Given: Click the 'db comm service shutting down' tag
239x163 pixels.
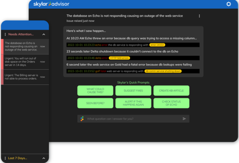Looking at the screenshot, I should tap(163, 71).
